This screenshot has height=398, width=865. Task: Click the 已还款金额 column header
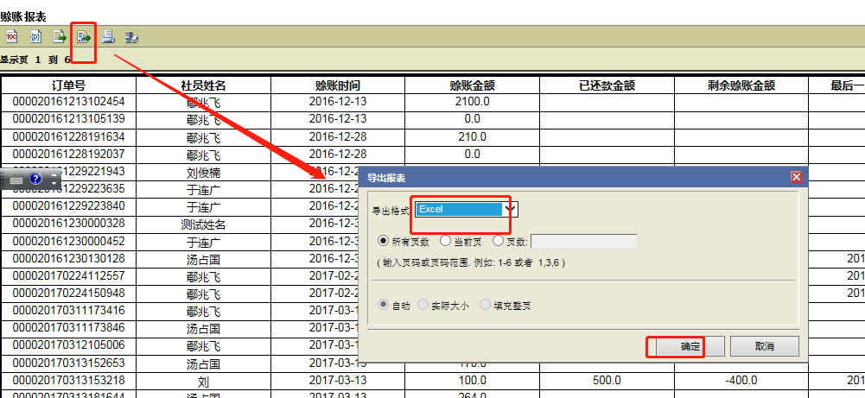pos(607,85)
